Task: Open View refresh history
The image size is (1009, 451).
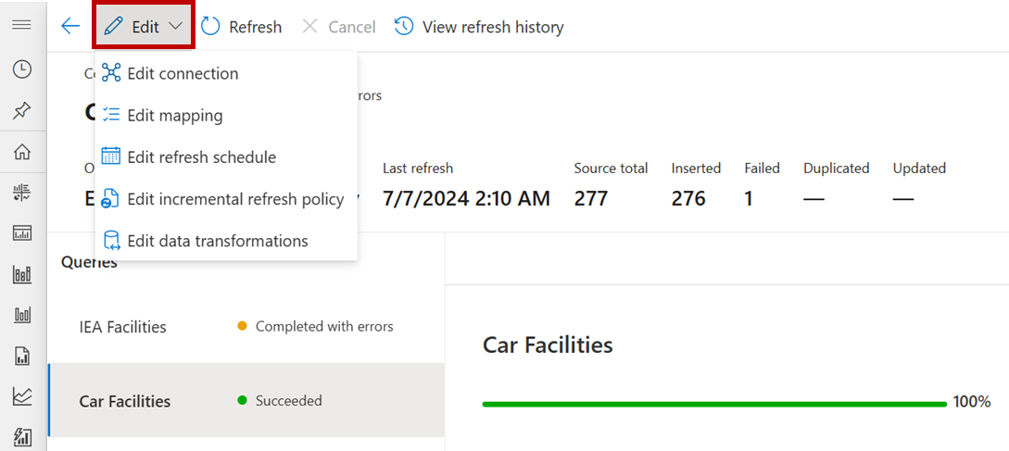Action: [x=480, y=27]
